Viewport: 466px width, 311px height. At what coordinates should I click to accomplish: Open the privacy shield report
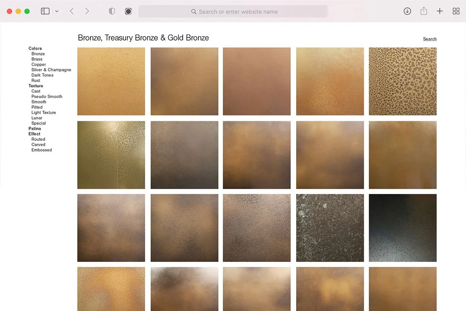click(112, 11)
